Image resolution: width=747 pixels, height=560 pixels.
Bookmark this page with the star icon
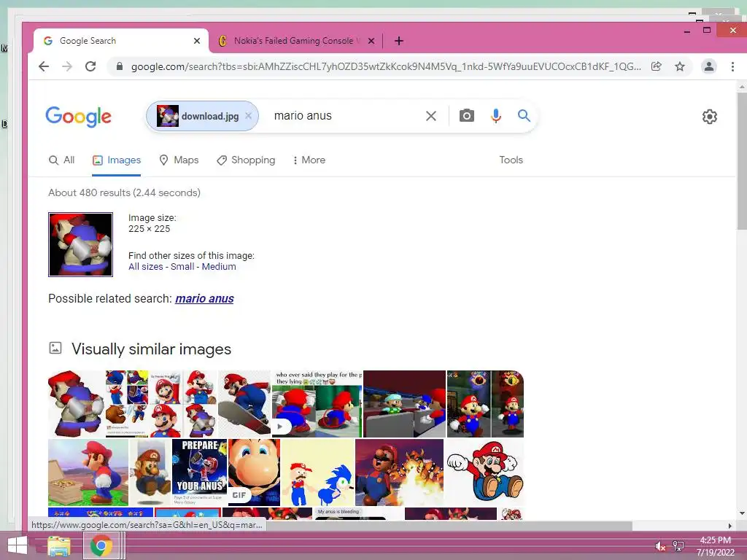coord(680,66)
